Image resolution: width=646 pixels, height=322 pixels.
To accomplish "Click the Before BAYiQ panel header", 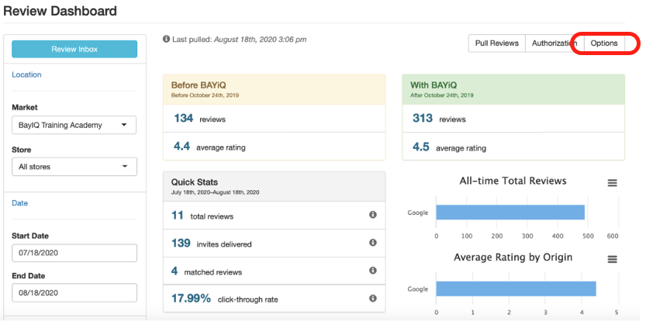I will [x=275, y=89].
